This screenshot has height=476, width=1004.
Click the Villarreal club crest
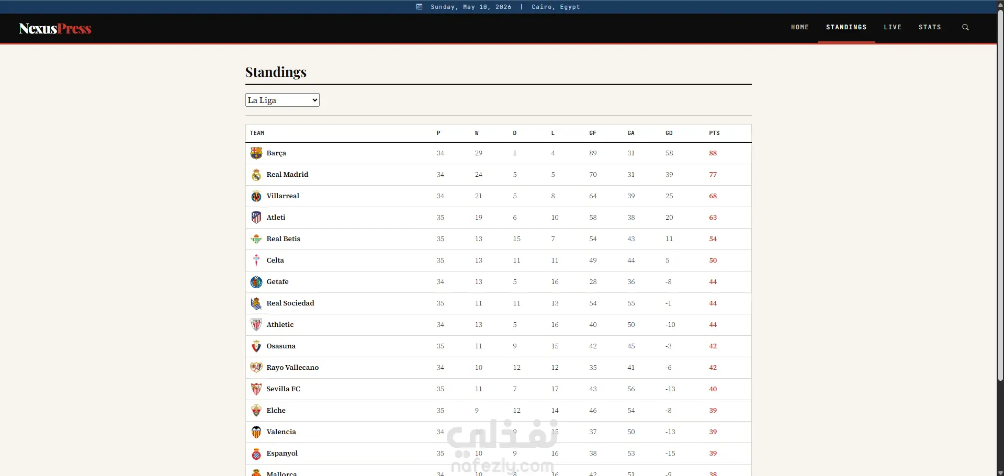(256, 196)
